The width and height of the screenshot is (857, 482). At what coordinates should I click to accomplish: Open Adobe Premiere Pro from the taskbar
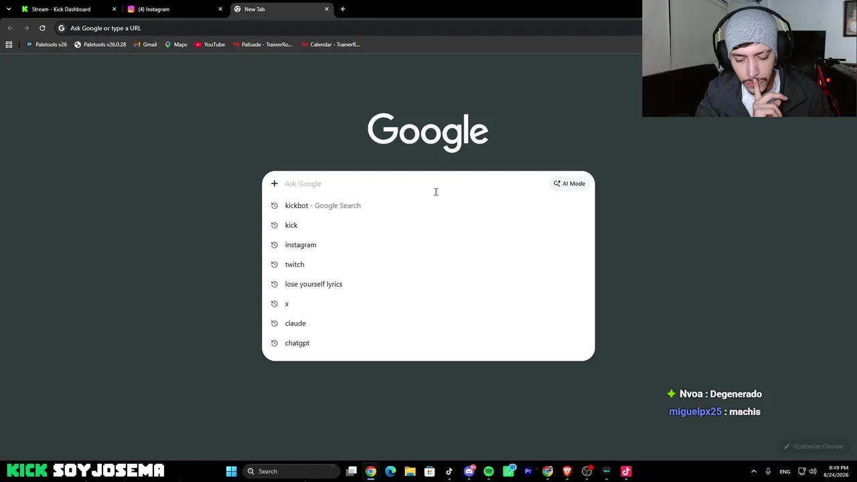point(528,471)
